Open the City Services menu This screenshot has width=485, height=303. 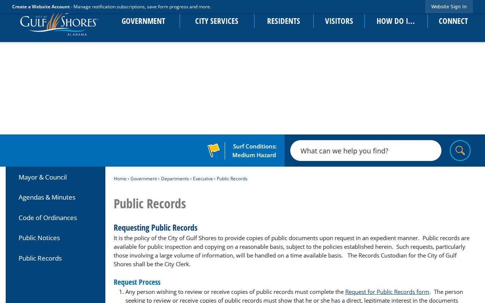click(x=217, y=21)
